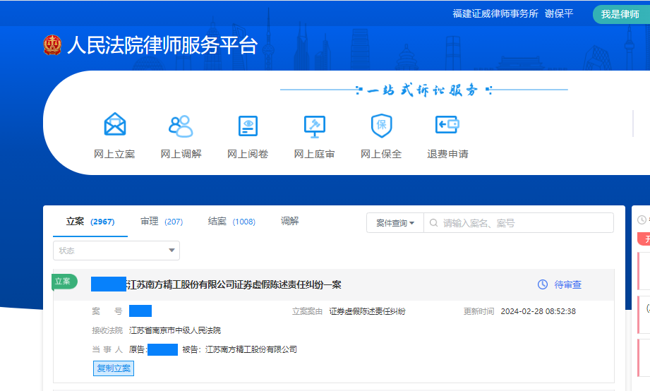Open the 案件查询 search type dropdown

pos(395,223)
